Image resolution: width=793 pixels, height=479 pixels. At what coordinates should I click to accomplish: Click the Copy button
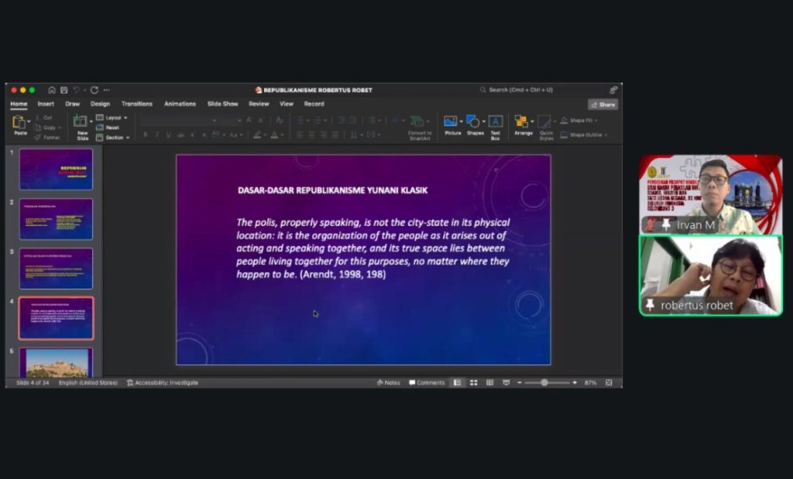pyautogui.click(x=46, y=128)
